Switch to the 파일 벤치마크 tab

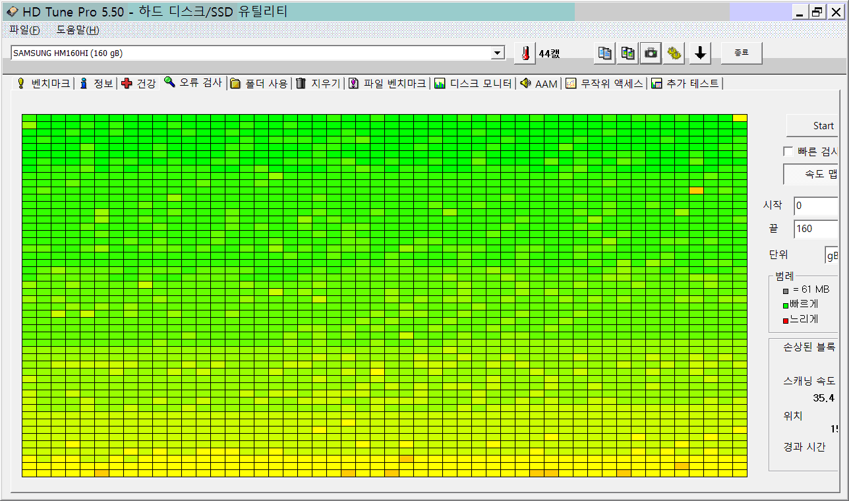click(387, 83)
